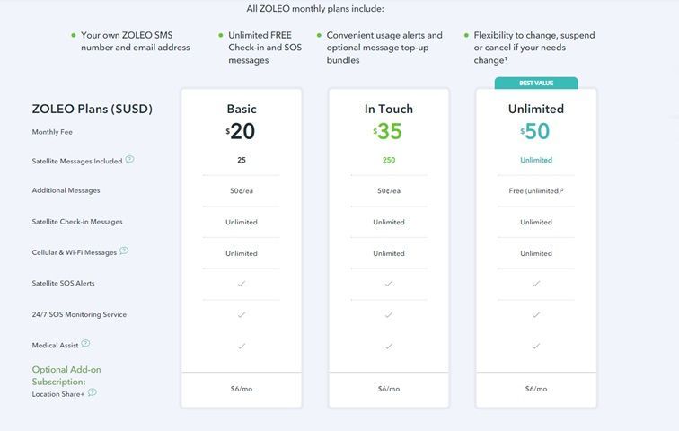Click In Touch 24/7 SOS Monitoring checkmark

[x=388, y=314]
